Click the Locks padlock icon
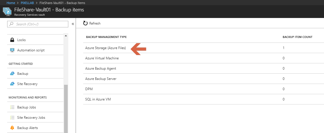This screenshot has height=133, width=324. pos(12,40)
